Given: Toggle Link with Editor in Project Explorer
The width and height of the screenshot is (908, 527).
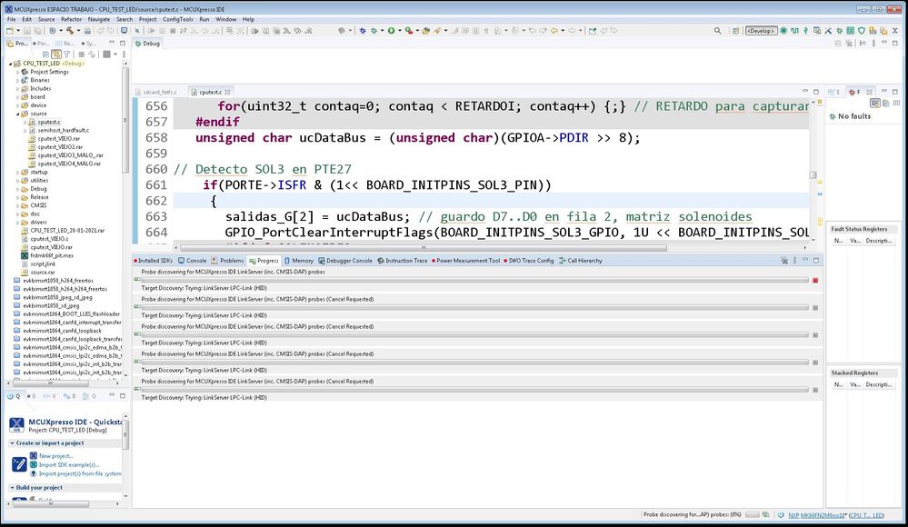Looking at the screenshot, I should pyautogui.click(x=56, y=55).
